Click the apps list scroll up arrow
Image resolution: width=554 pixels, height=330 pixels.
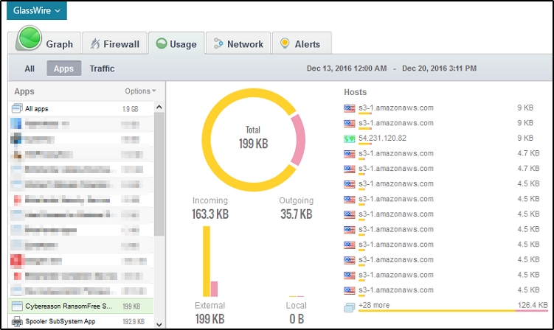tap(159, 107)
